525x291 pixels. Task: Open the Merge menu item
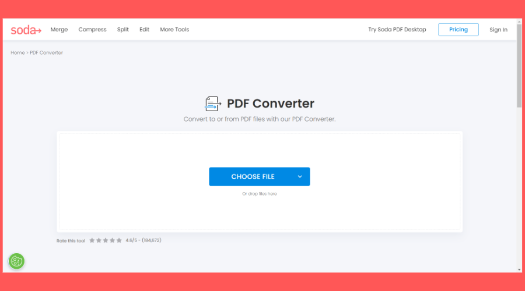pos(59,30)
